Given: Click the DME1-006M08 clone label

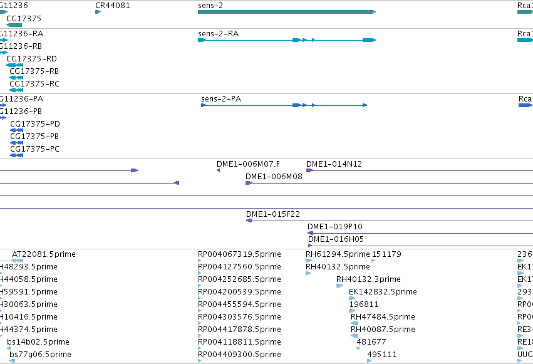Looking at the screenshot, I should pos(274,177).
